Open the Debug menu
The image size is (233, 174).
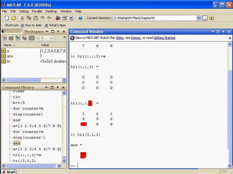[24, 11]
